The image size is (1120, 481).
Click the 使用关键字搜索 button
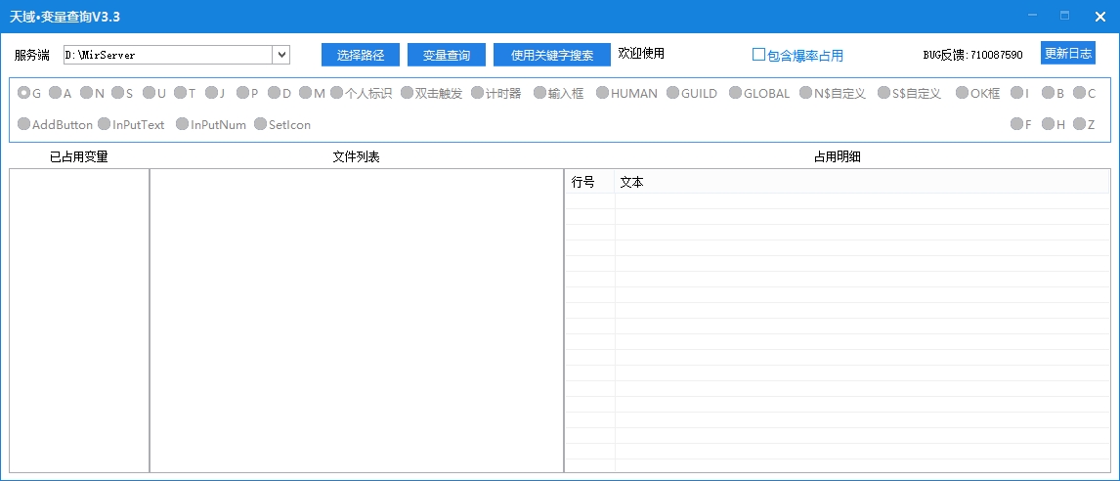click(552, 55)
